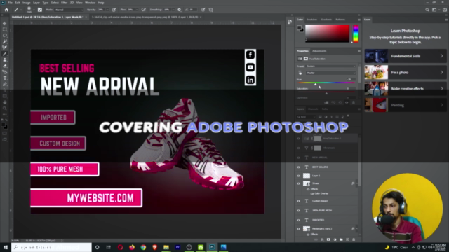Hide the IMPORTED text layer
Viewport: 449px width, 252px height.
coord(298,220)
